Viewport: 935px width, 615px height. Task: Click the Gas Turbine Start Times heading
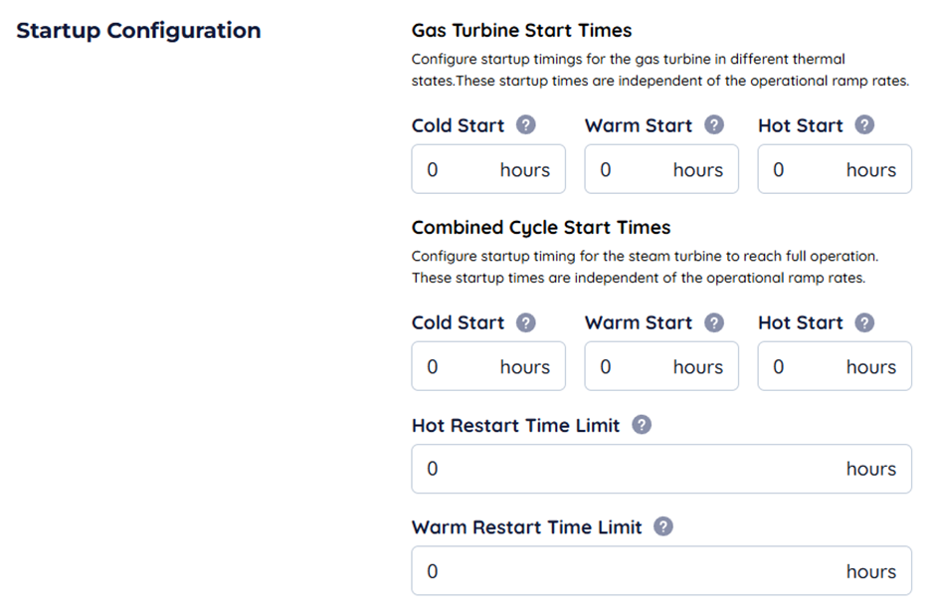click(x=521, y=31)
